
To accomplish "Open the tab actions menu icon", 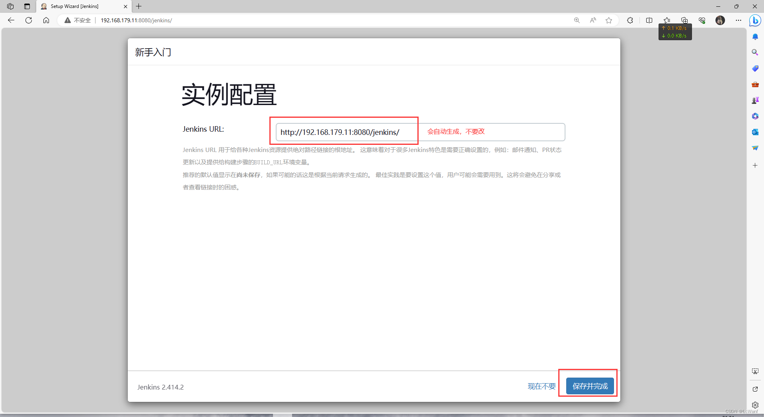I will [27, 6].
